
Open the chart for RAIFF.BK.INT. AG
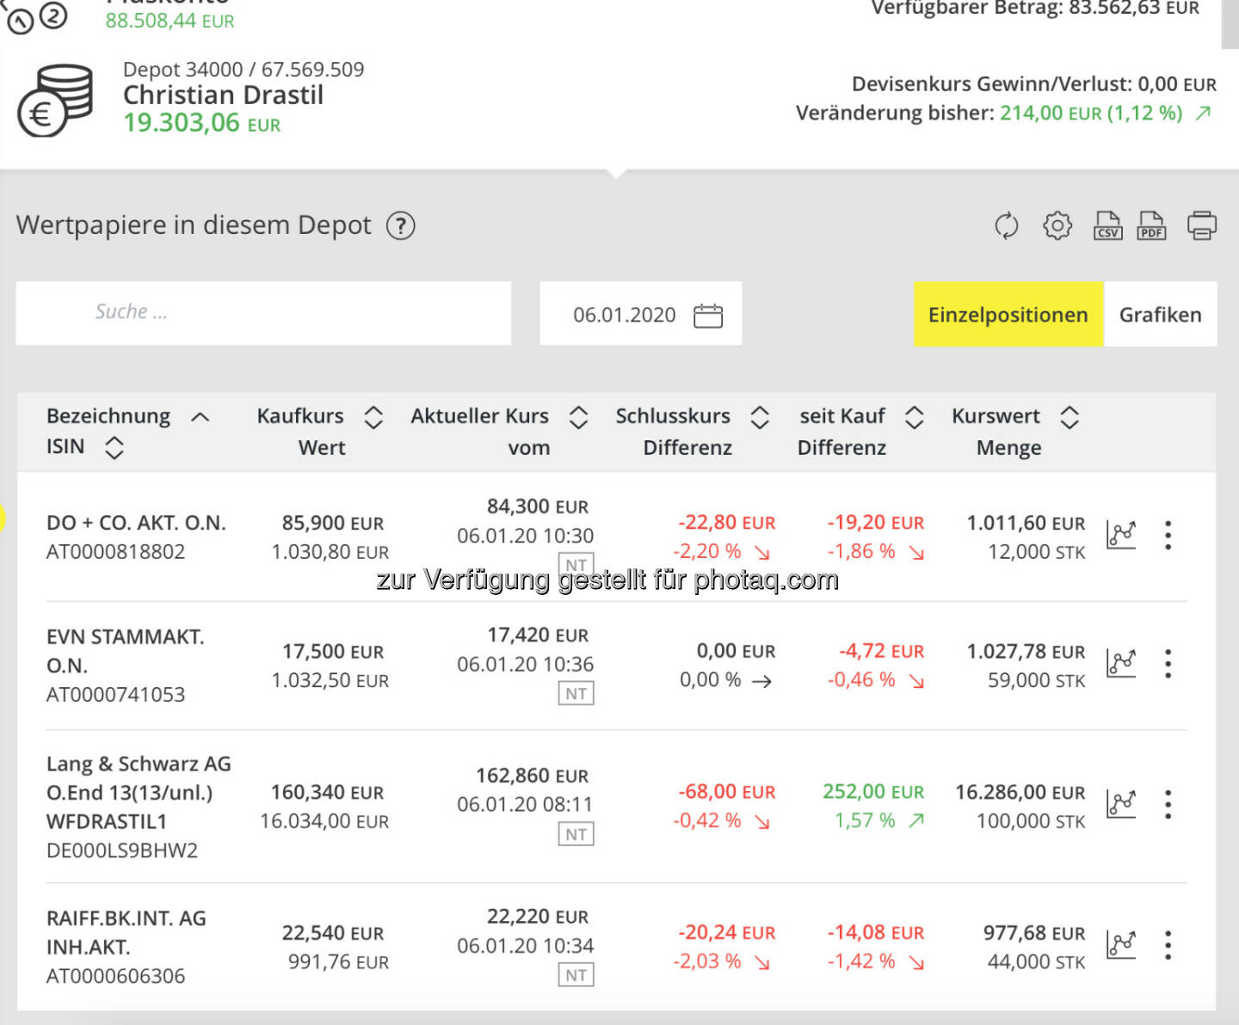point(1121,945)
